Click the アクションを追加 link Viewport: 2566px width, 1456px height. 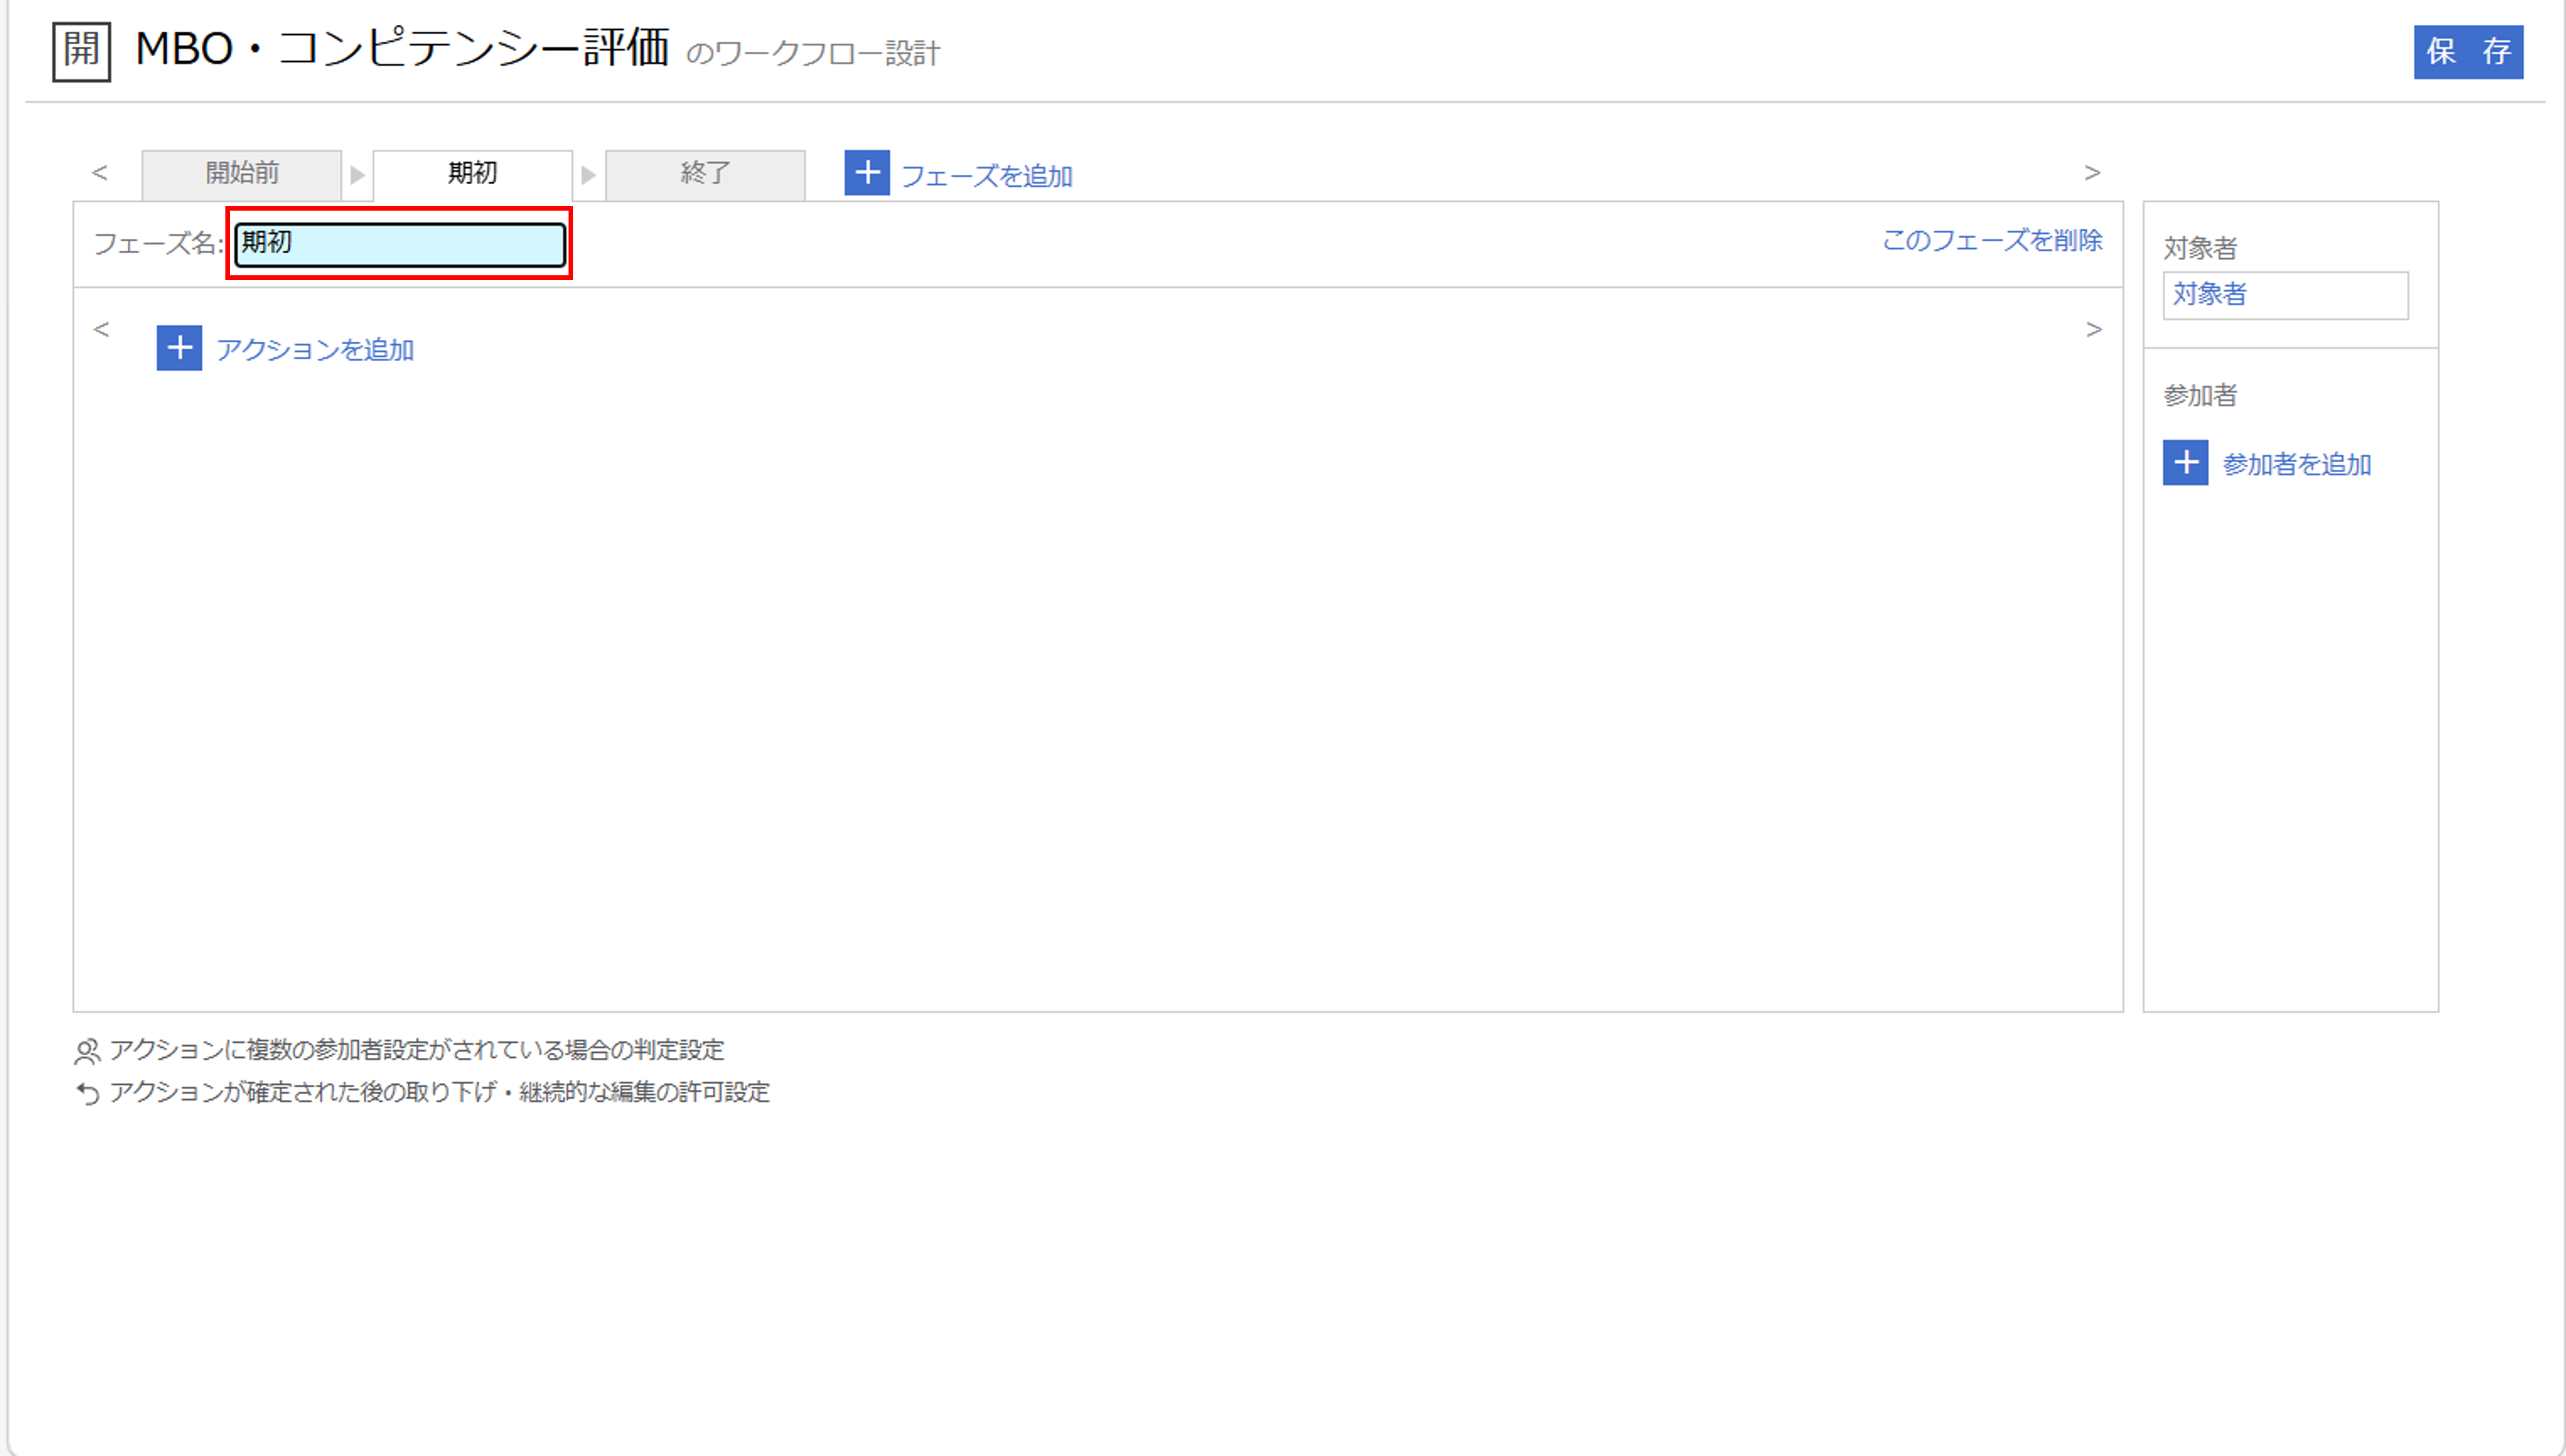point(315,350)
